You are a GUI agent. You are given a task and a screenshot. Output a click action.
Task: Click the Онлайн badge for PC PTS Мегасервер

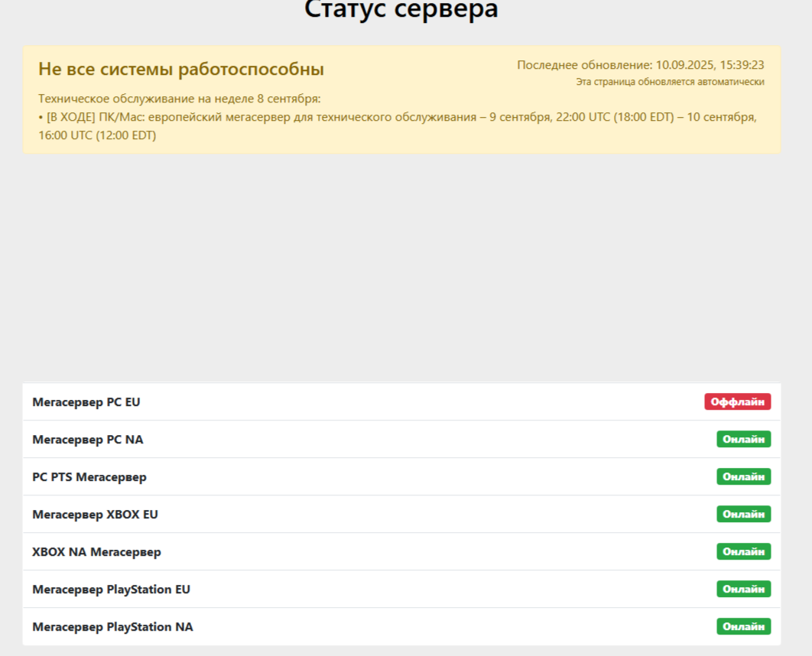743,476
